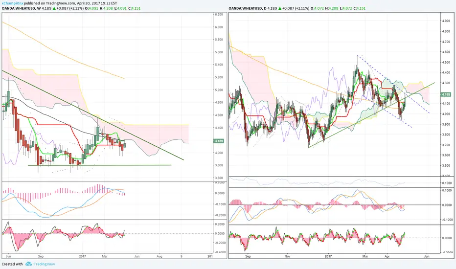The width and height of the screenshot is (456, 269).
Task: Click the daily chart low value L:4.072
Action: [346, 8]
